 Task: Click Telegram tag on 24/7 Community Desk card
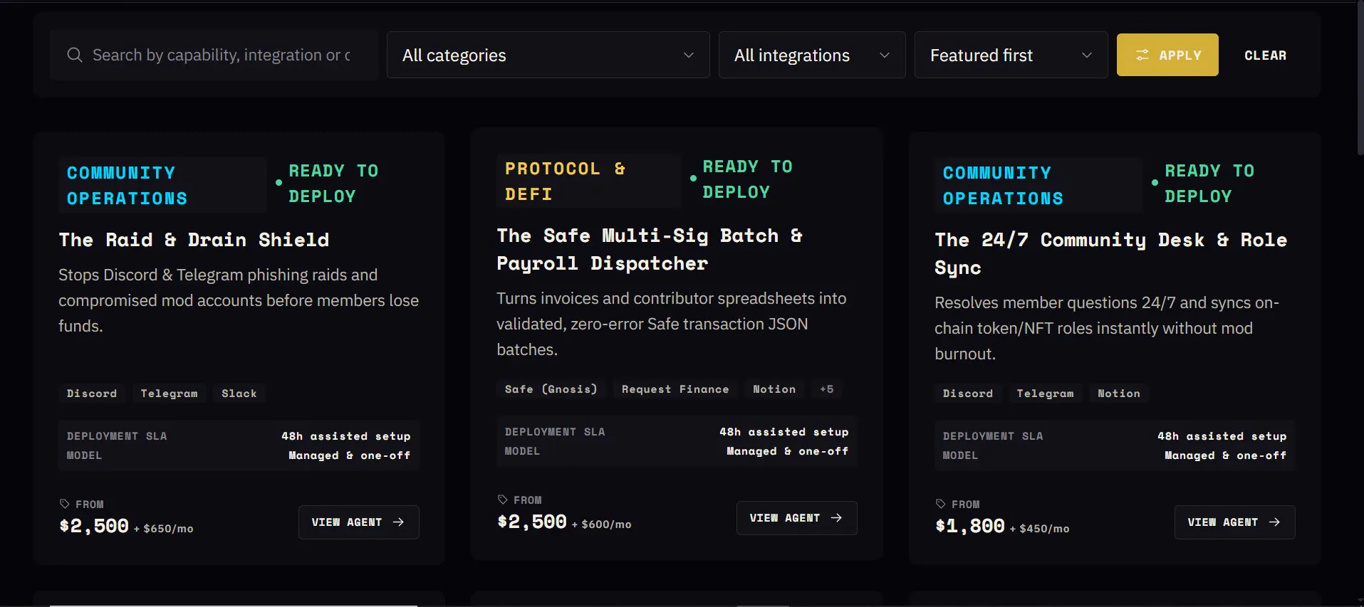[x=1045, y=394]
